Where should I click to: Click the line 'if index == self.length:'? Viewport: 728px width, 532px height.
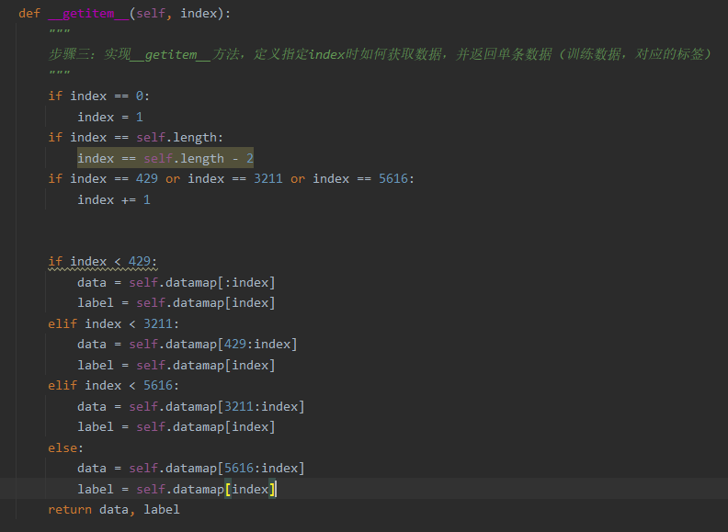click(135, 138)
